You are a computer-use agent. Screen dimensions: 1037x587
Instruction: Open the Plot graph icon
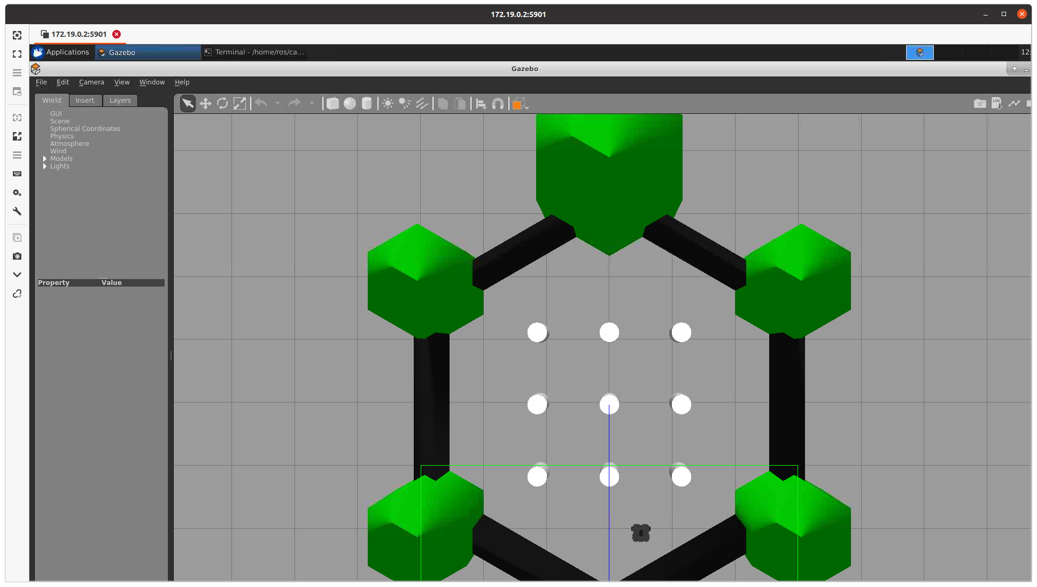(x=1014, y=103)
